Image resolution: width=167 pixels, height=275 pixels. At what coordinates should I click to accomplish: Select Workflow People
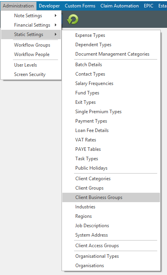coord(31,54)
